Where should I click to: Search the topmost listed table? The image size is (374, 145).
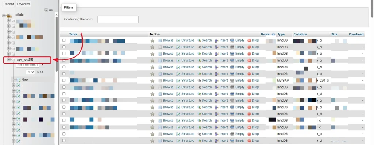[205, 40]
